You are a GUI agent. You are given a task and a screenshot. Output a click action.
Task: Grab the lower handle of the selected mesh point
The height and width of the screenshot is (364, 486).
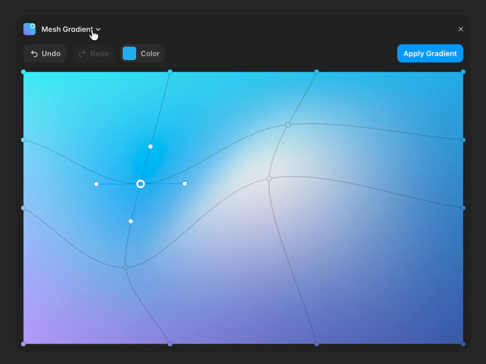(131, 221)
